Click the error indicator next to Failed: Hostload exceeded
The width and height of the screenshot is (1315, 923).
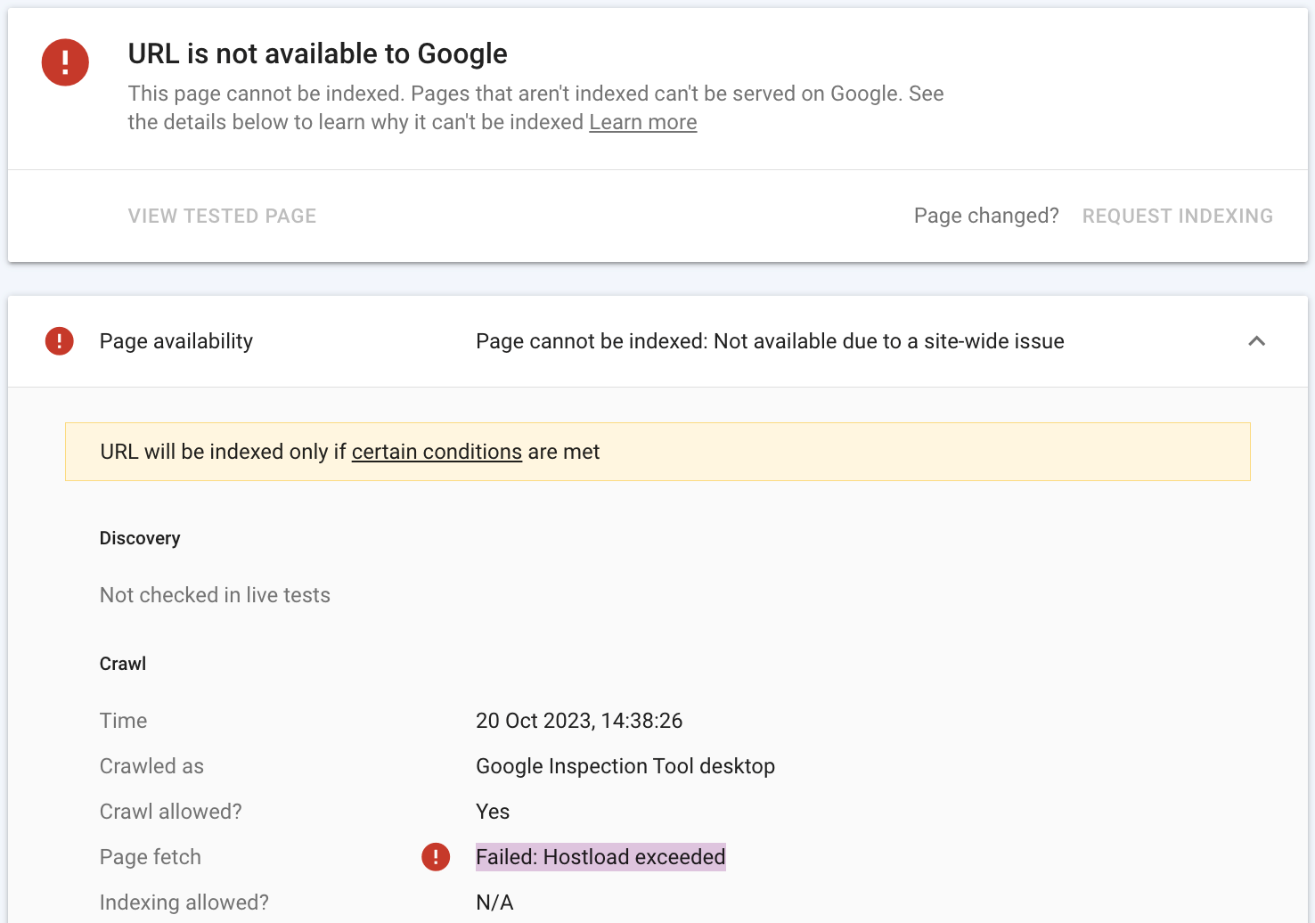point(436,857)
